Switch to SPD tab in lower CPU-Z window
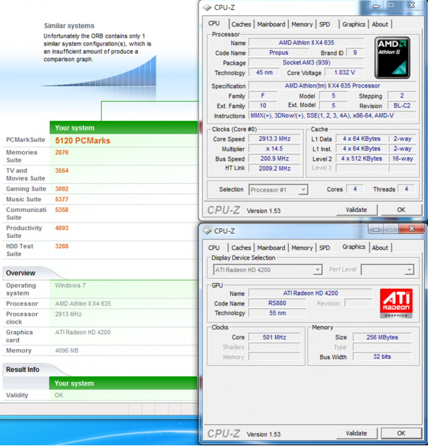 click(324, 248)
